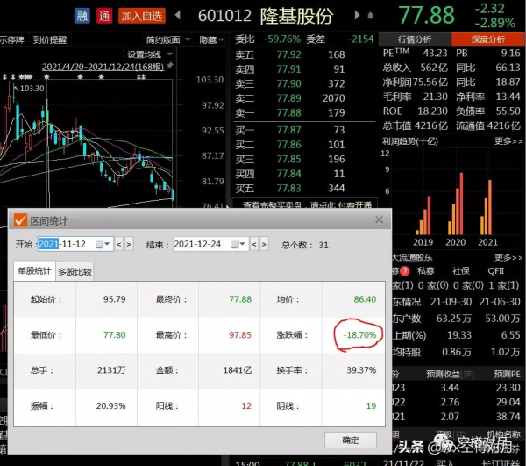Viewport: 526px width, 466px height.
Task: Click the red question mark help icon
Action: click(405, 270)
